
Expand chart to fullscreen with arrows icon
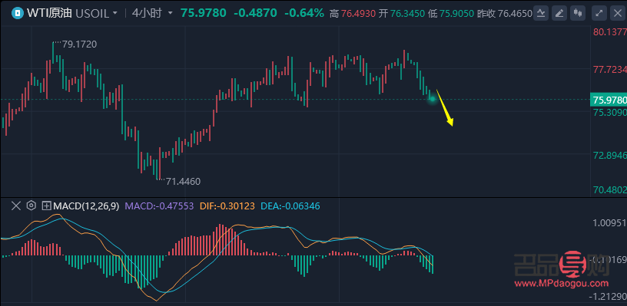(x=599, y=13)
